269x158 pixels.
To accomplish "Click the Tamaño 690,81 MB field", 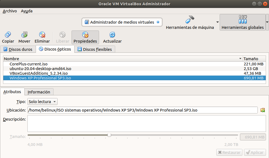I will (x=253, y=137).
